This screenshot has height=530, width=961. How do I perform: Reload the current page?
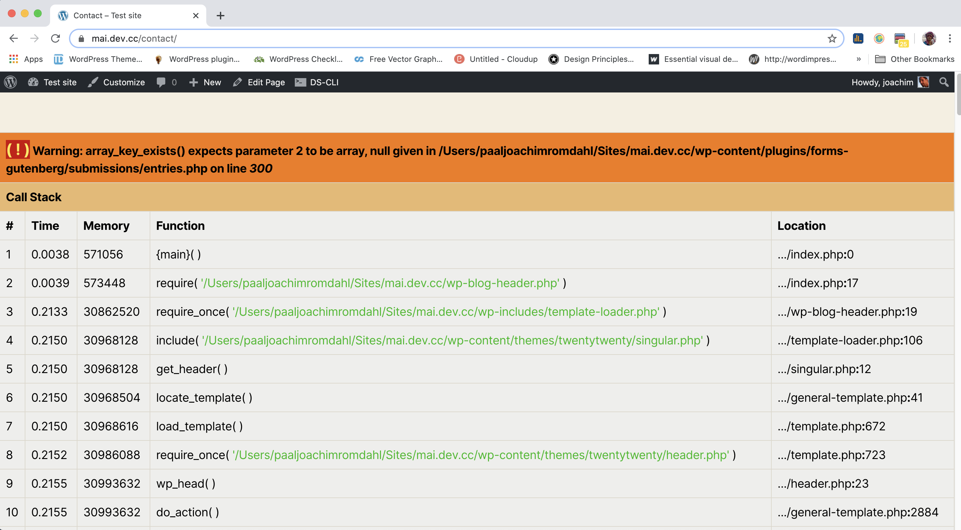coord(56,38)
